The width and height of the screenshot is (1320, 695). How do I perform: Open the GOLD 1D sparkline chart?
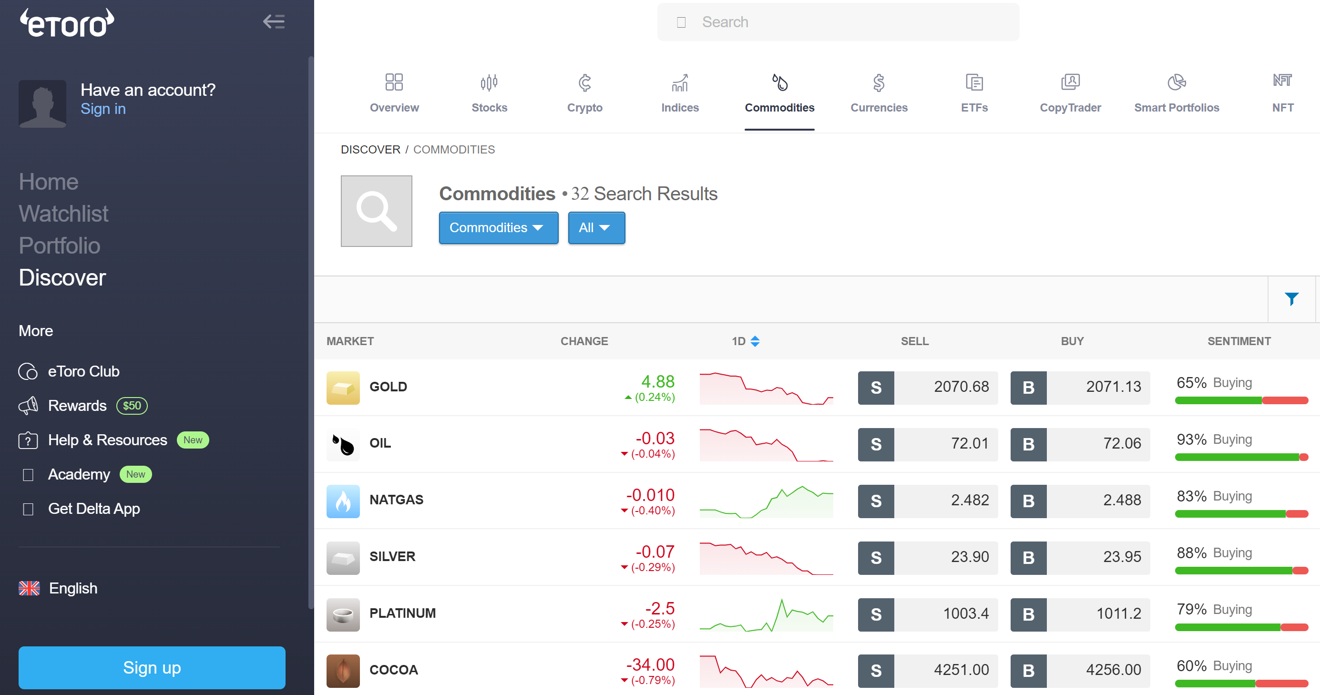coord(766,388)
